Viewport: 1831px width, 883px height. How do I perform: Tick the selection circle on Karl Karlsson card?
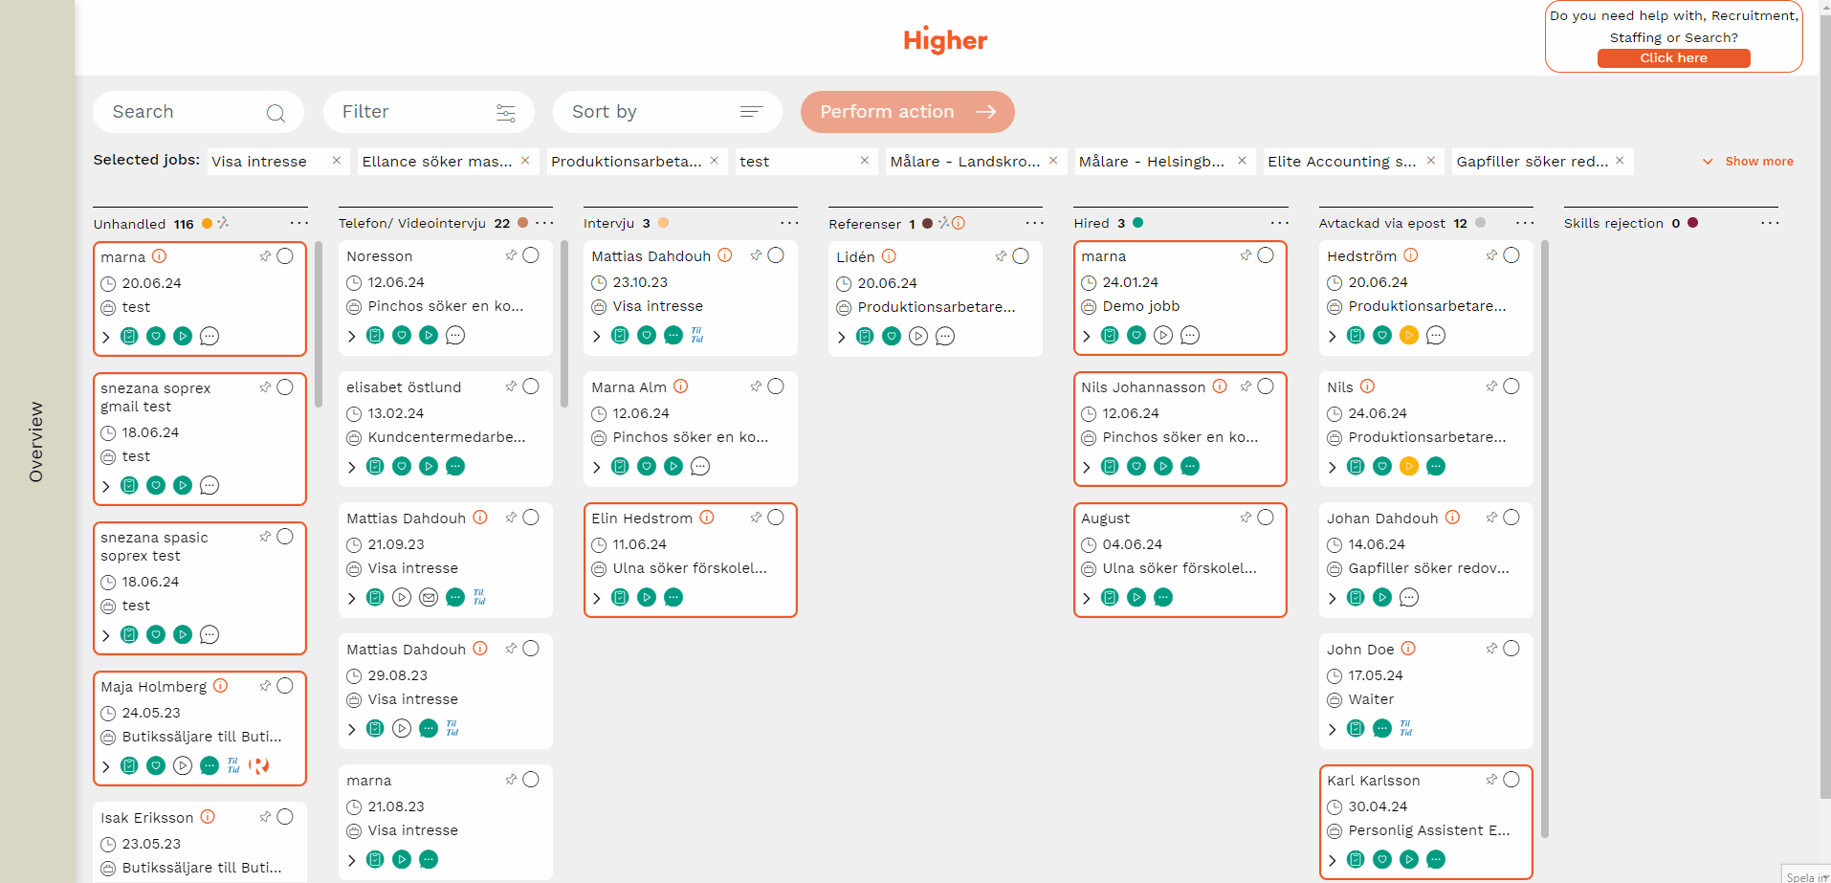click(x=1511, y=780)
